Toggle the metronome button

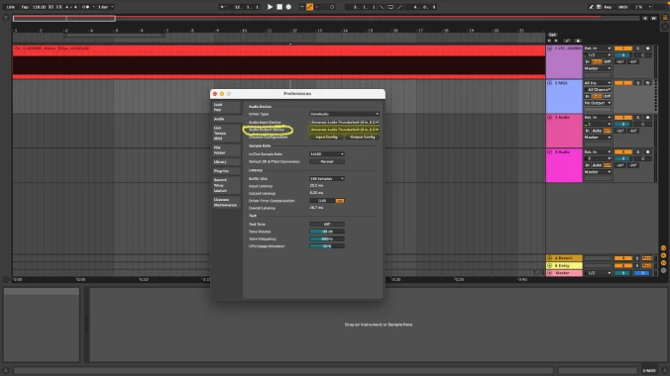(x=86, y=7)
